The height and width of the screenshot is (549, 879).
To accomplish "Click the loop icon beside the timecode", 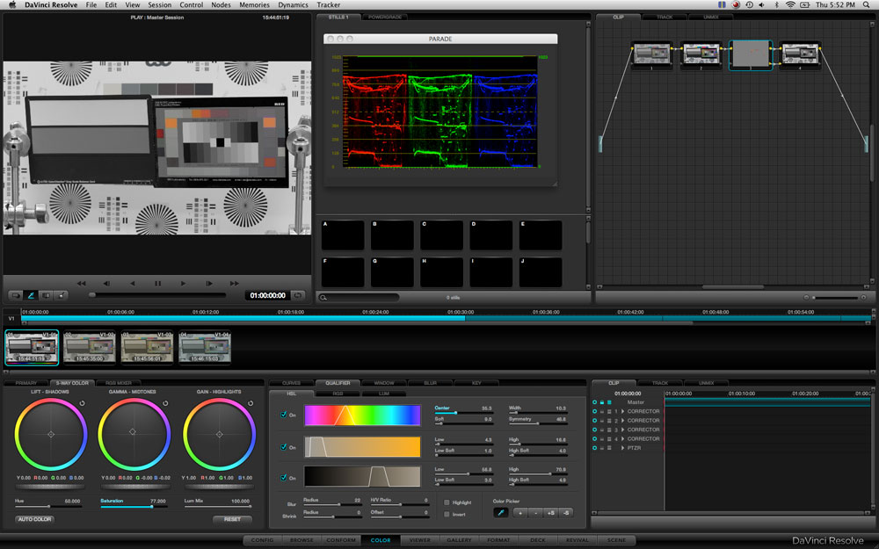I will (x=298, y=295).
